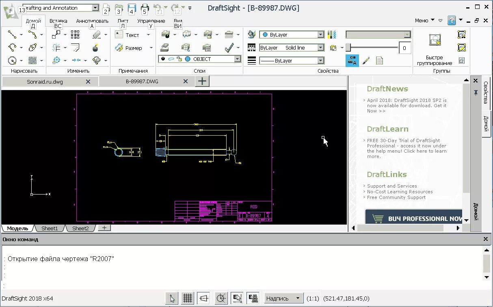Image resolution: width=493 pixels, height=307 pixels.
Task: Open the ByLayer line weight dropdown
Action: pos(320,61)
